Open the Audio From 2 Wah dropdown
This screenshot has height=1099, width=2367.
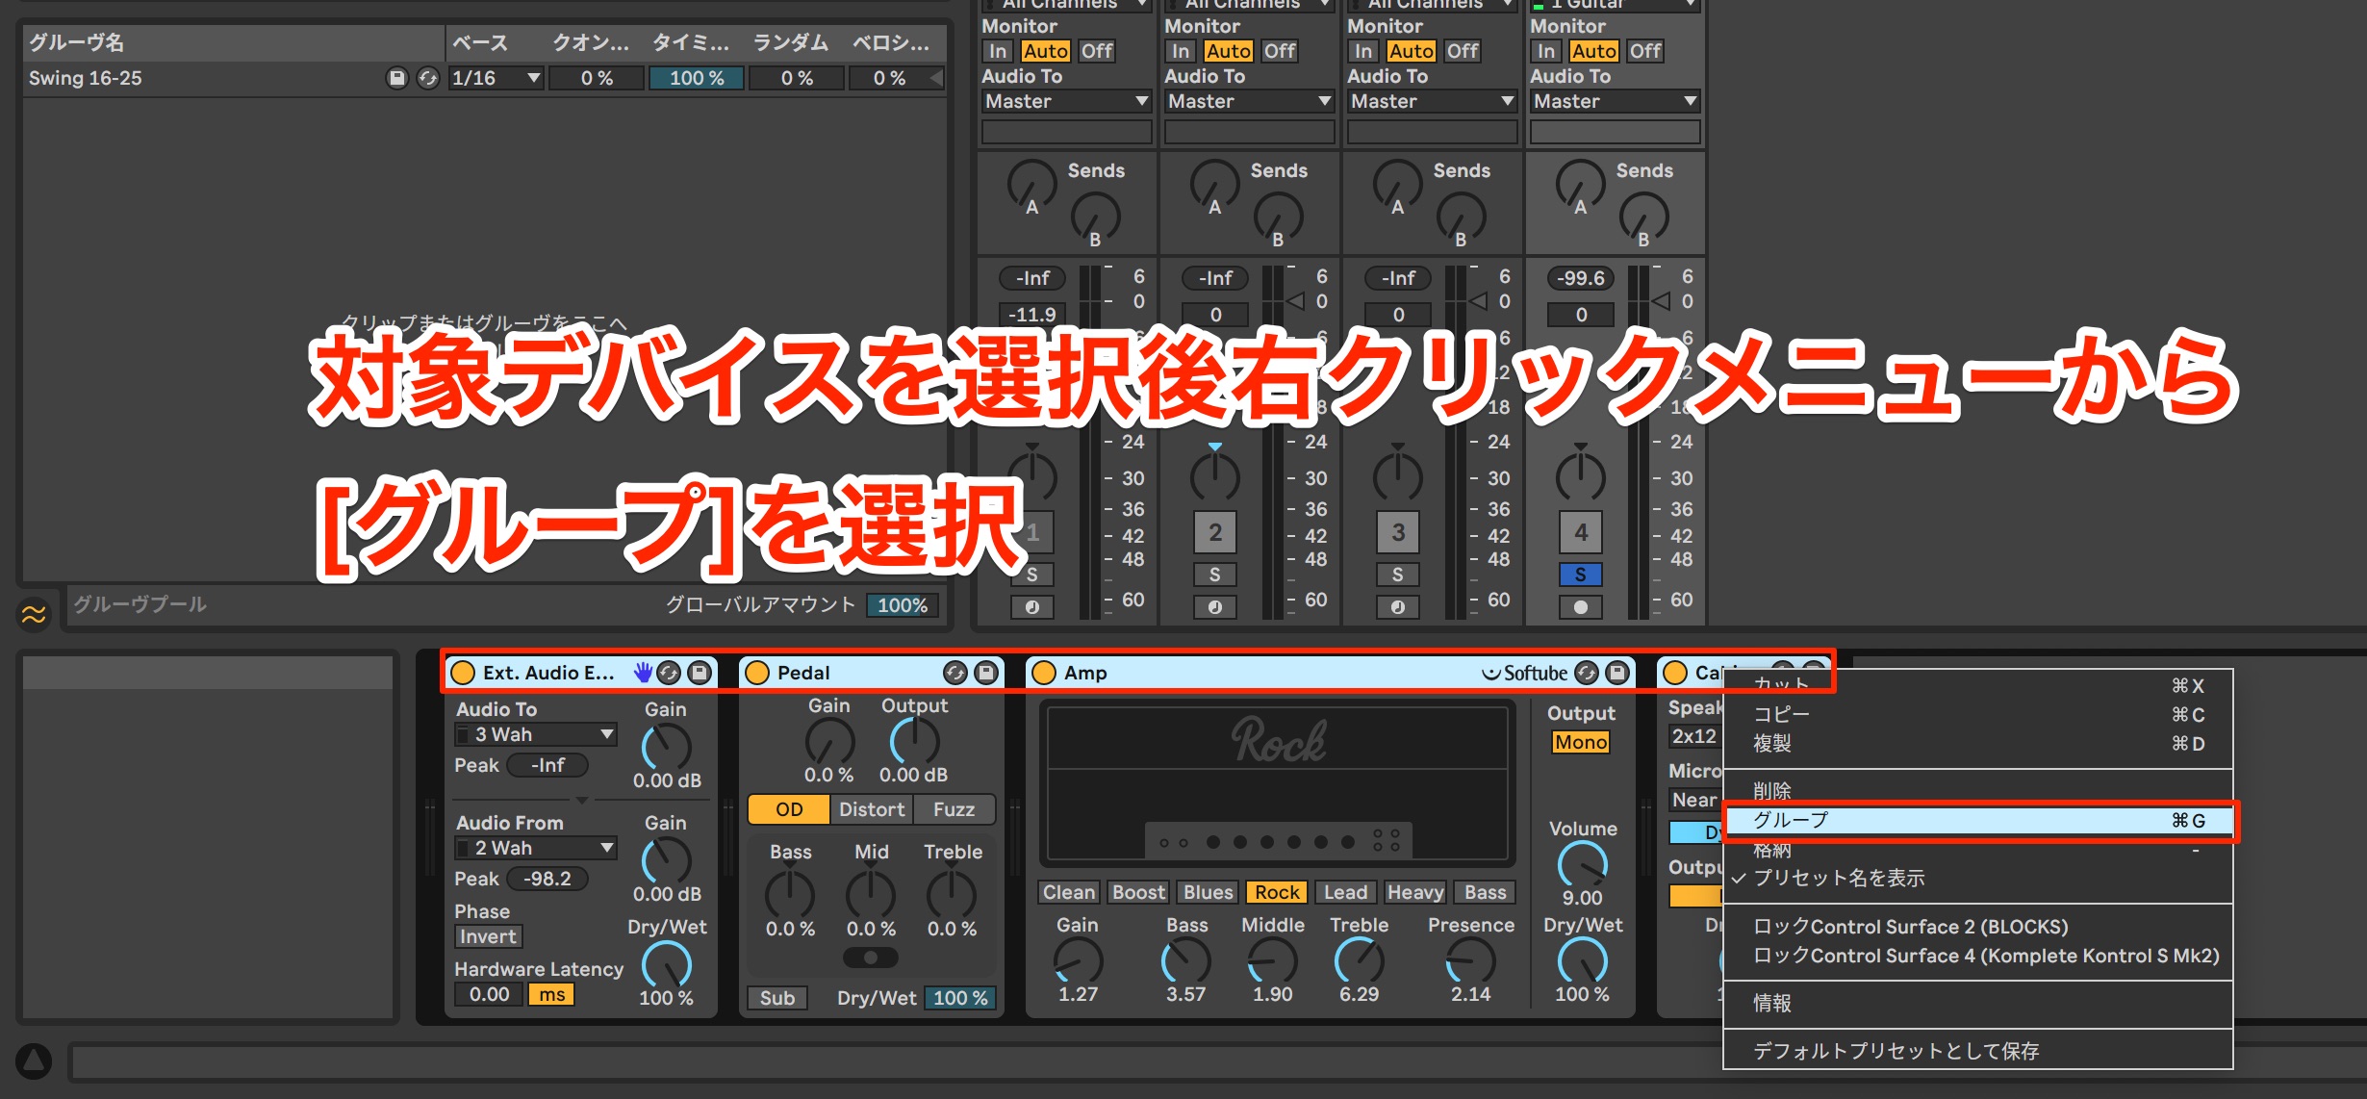tap(536, 848)
